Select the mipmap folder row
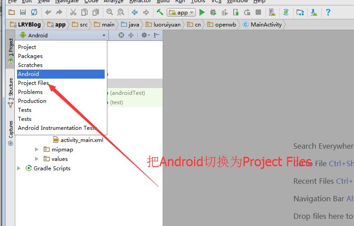The height and width of the screenshot is (226, 354). click(x=58, y=150)
